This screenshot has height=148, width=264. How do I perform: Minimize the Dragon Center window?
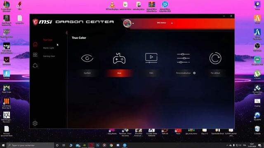click(x=224, y=16)
